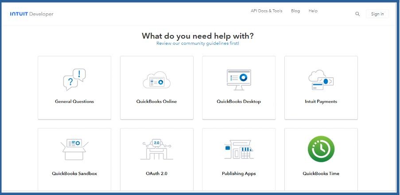Select the Publishing Apps storefront icon
Viewport: 400px width, 195px height.
239,149
